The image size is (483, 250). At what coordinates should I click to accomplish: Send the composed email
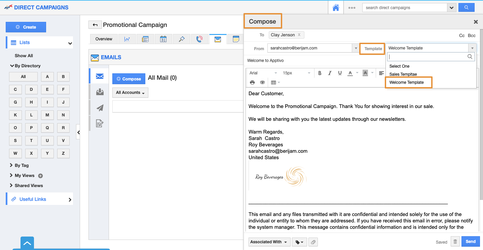click(x=470, y=242)
